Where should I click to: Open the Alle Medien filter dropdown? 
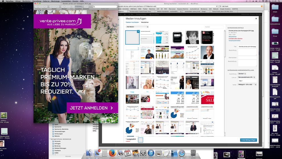(137, 27)
